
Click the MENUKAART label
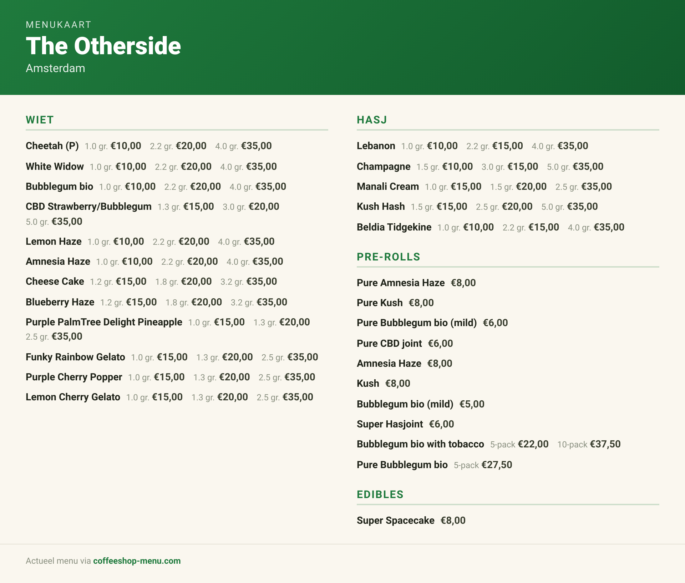(x=59, y=25)
